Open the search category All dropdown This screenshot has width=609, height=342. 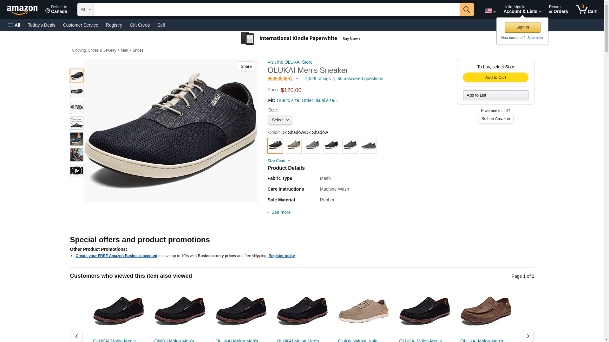(x=85, y=9)
